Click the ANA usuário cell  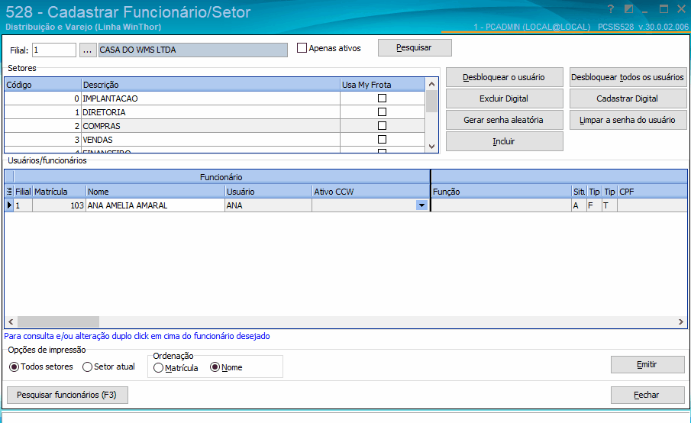pyautogui.click(x=268, y=205)
